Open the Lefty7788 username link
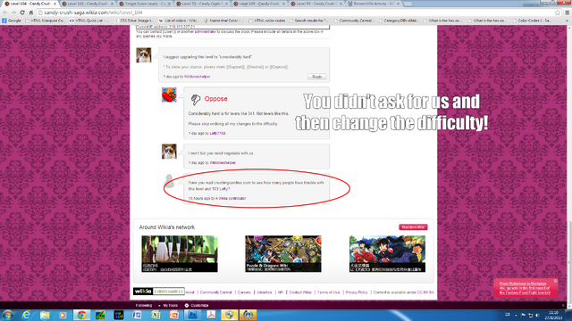This screenshot has width=572, height=321. pyautogui.click(x=217, y=134)
